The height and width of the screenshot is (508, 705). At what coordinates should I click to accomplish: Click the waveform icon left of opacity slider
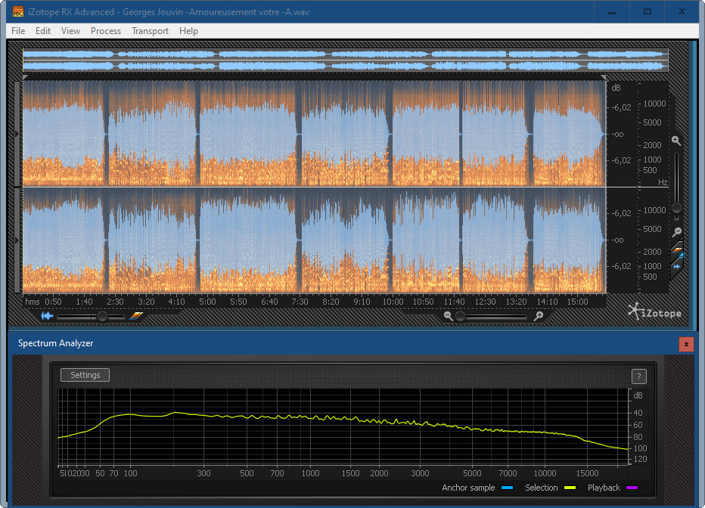[x=47, y=316]
